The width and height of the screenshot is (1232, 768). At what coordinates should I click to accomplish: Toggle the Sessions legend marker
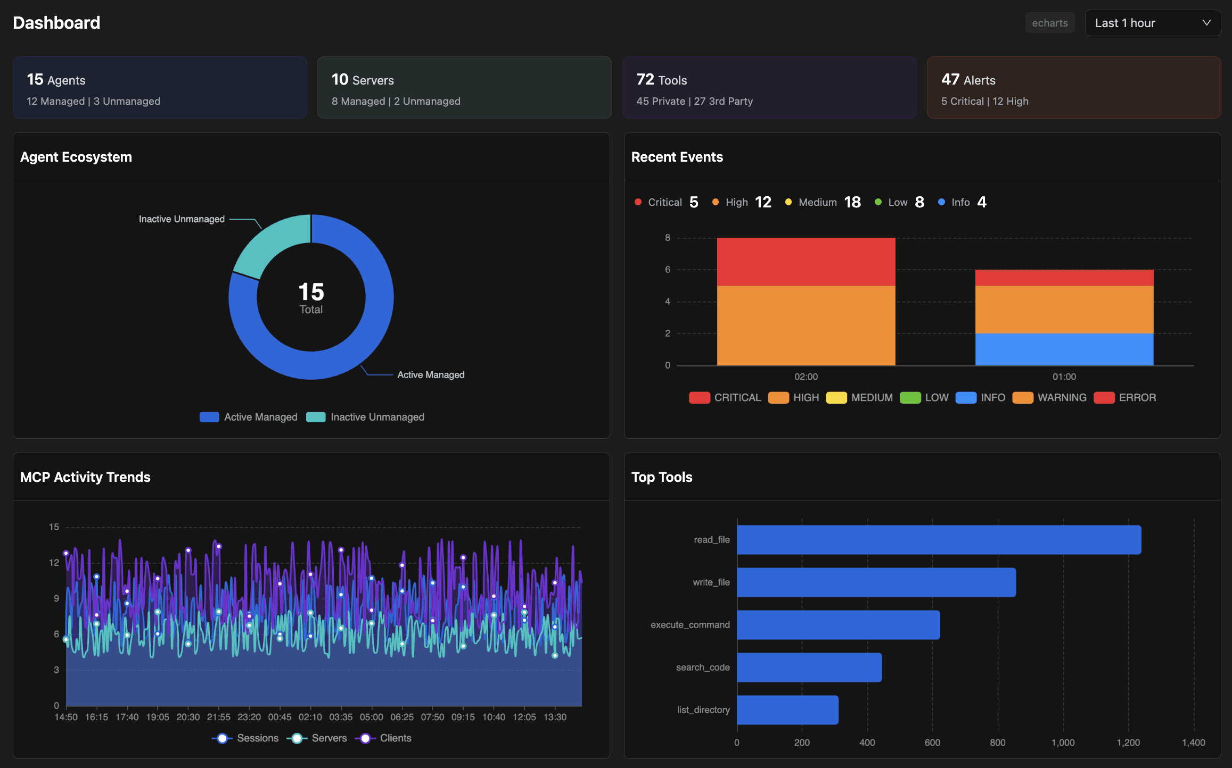click(x=223, y=738)
